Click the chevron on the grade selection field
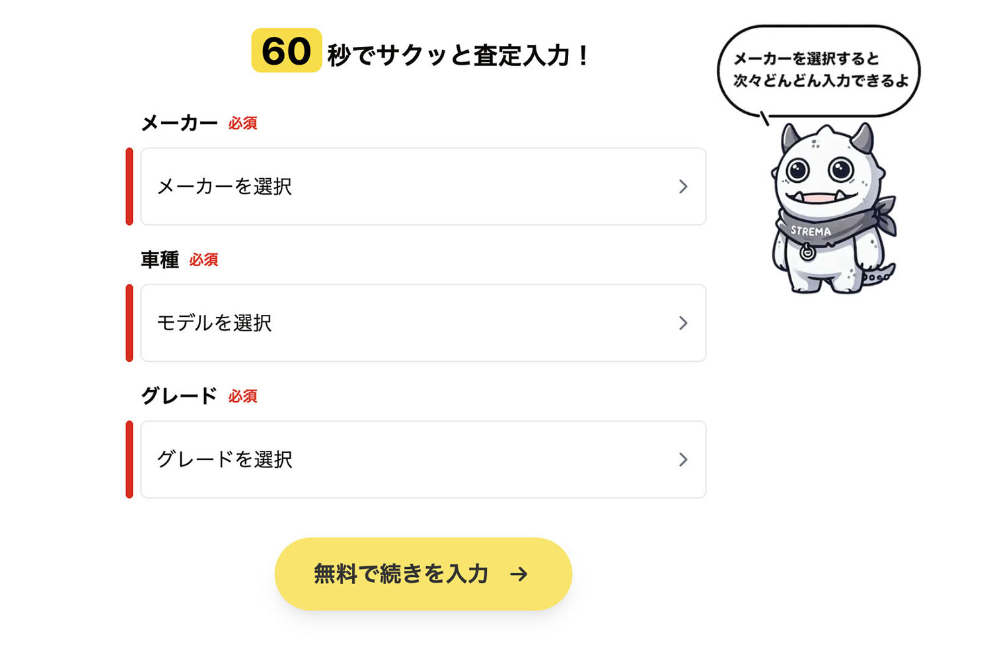This screenshot has height=660, width=991. click(x=684, y=460)
